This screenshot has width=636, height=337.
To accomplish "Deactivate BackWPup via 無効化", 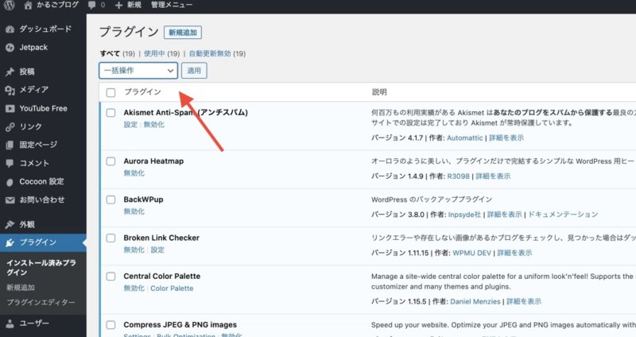I will 134,211.
